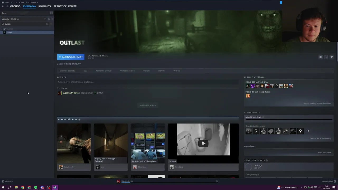Switch to the KOMUNITA tab
This screenshot has height=190, width=338.
[x=45, y=6]
